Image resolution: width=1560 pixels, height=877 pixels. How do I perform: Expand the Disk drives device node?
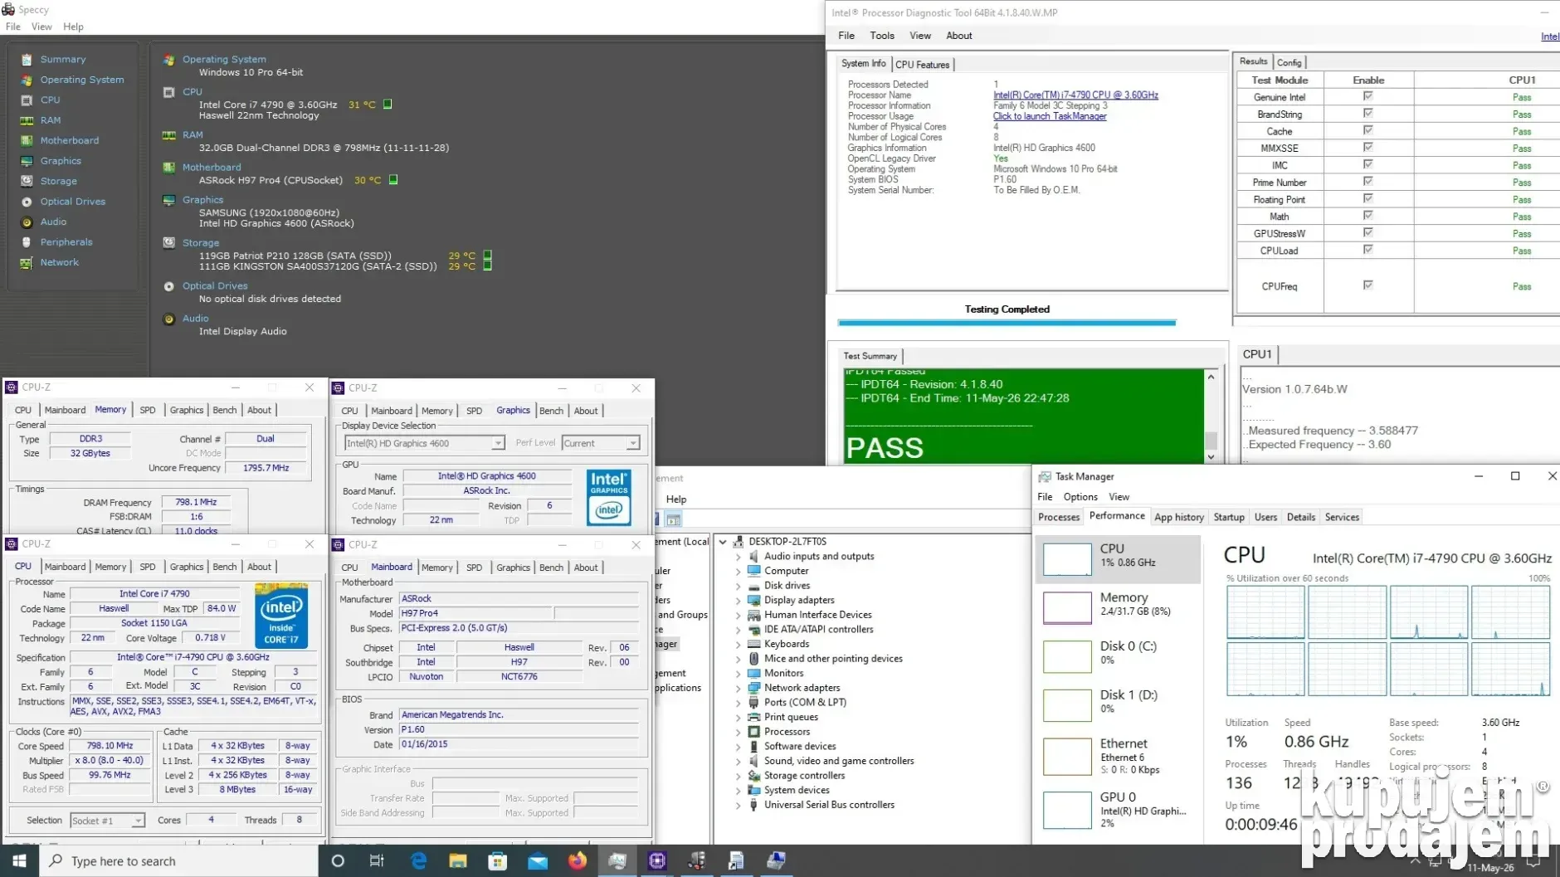point(739,586)
